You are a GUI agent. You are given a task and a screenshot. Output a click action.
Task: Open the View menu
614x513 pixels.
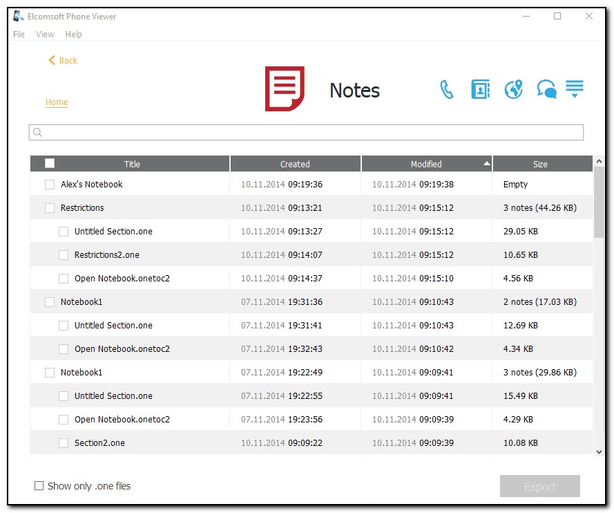(x=45, y=35)
